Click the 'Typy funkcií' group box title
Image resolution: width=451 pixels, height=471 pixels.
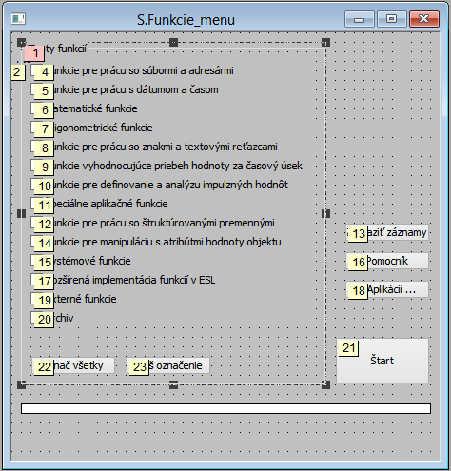[57, 49]
